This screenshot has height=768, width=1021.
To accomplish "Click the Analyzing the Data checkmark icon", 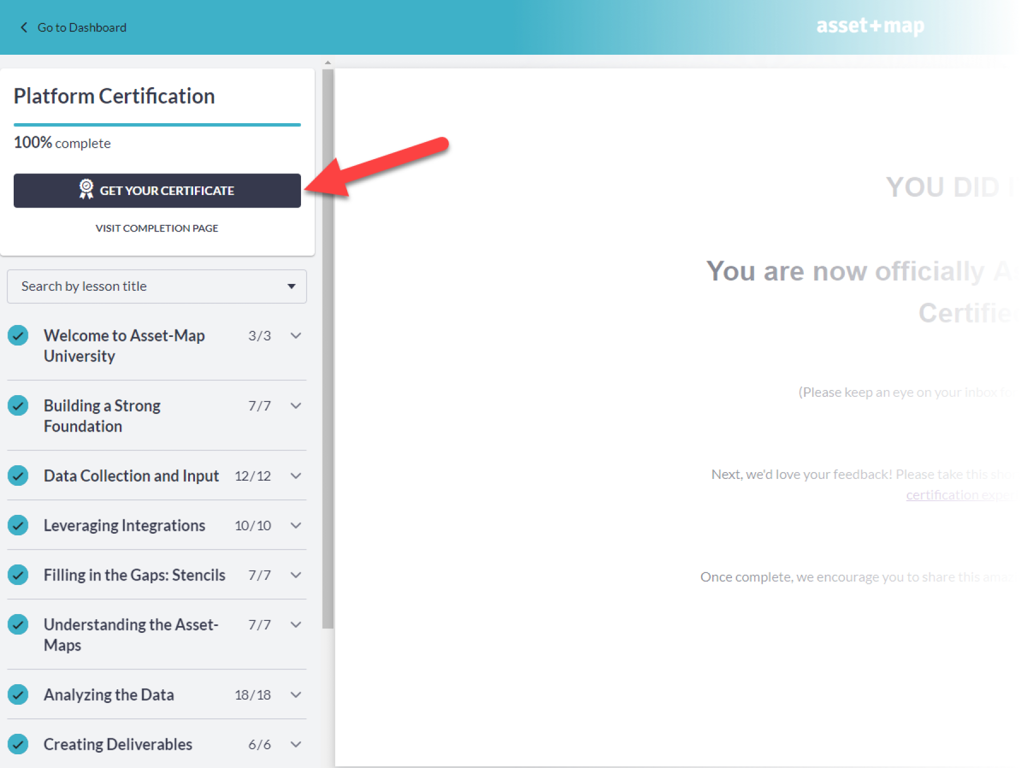I will 18,694.
